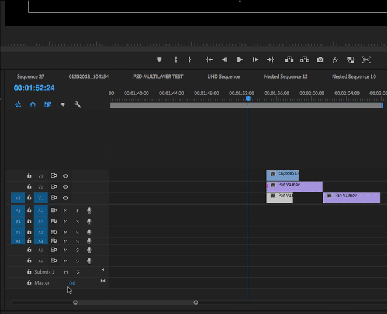Image resolution: width=387 pixels, height=314 pixels.
Task: Click voice-over record microphone on track A1
Action: [x=89, y=210]
